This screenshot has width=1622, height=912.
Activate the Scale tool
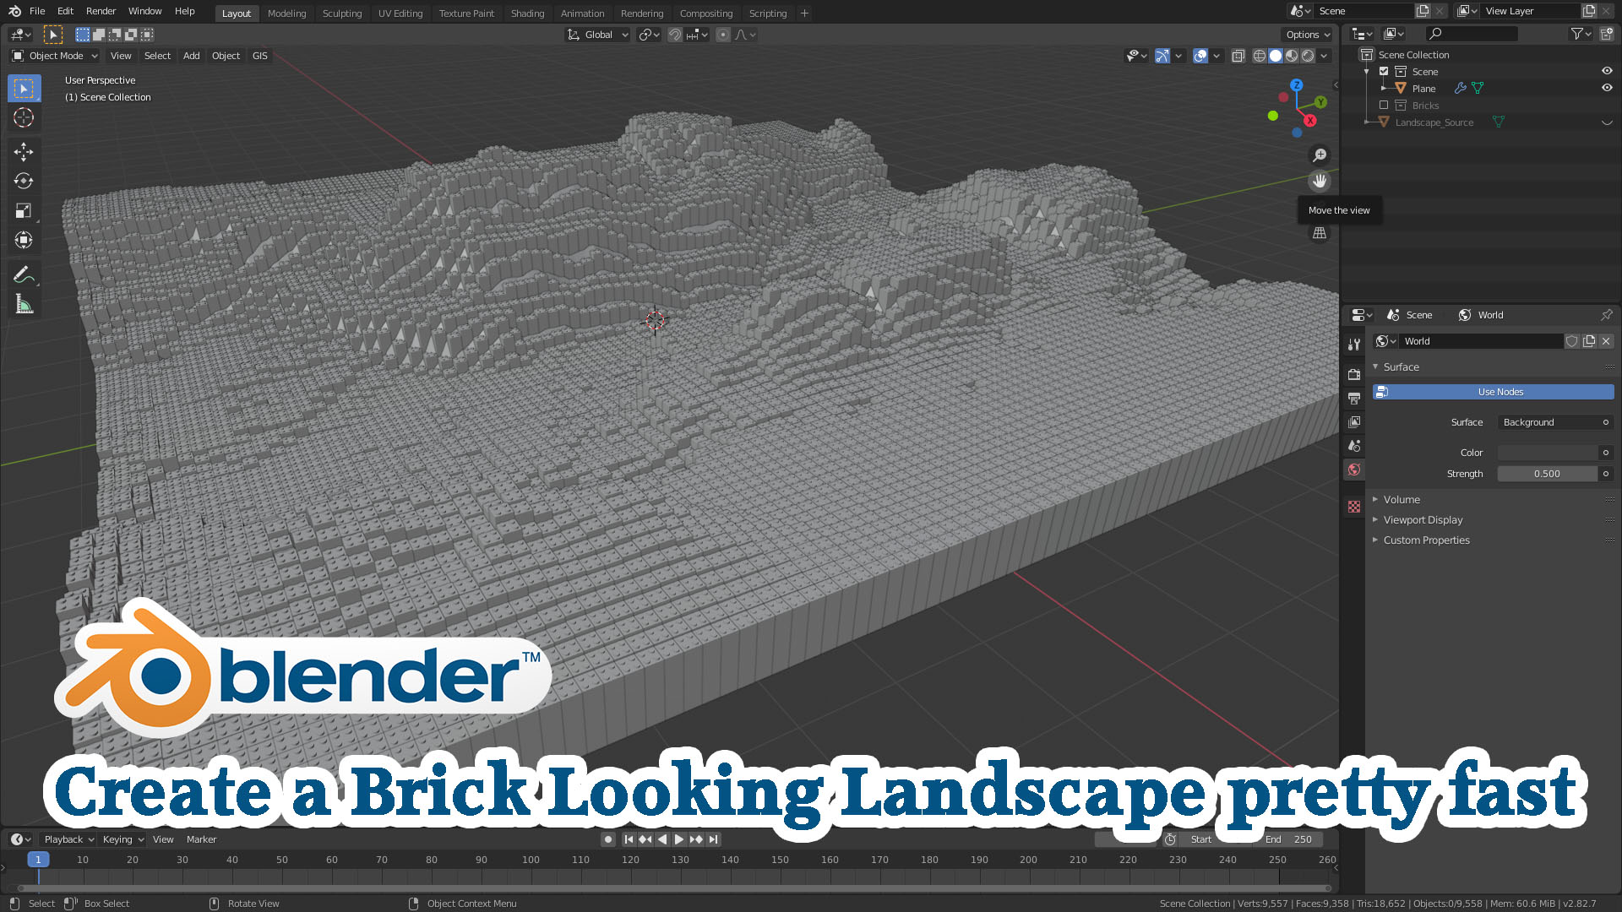tap(24, 211)
